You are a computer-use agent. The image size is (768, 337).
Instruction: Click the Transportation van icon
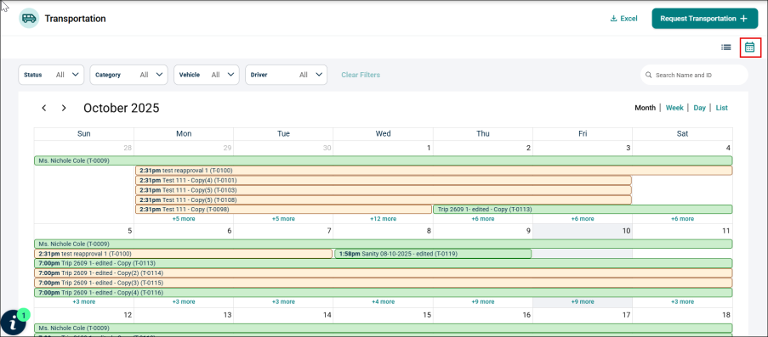click(x=29, y=19)
